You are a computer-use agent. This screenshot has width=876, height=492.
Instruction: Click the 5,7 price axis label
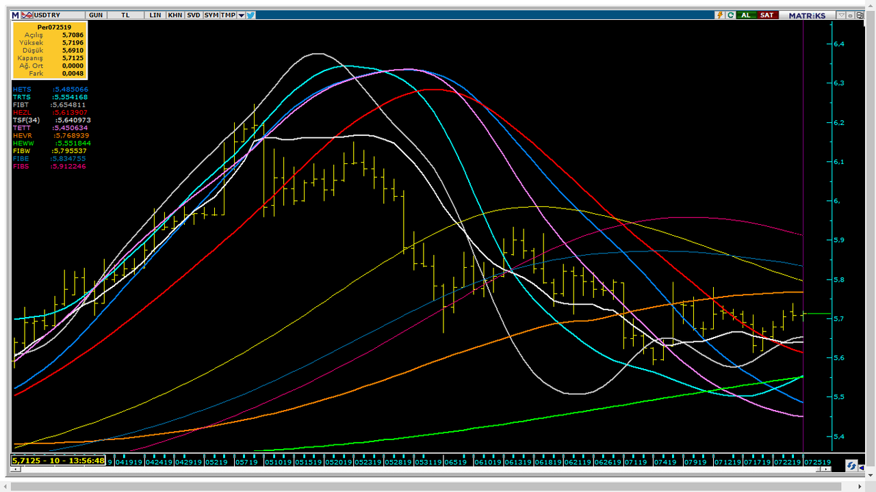tap(839, 318)
